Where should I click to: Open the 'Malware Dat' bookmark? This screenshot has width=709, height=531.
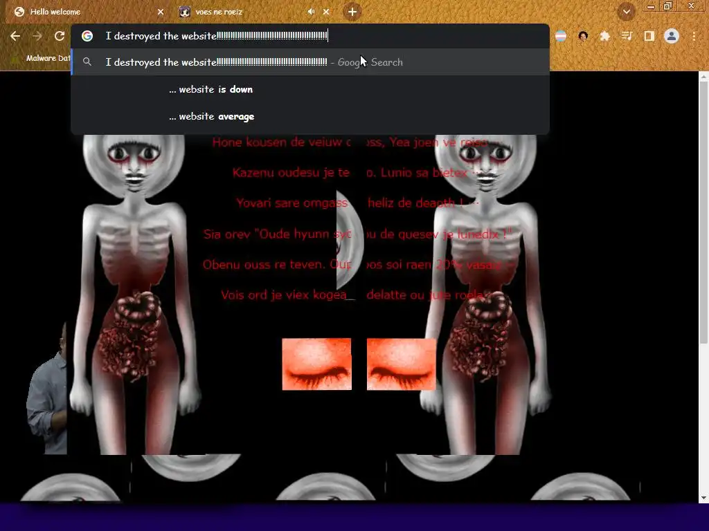click(41, 58)
